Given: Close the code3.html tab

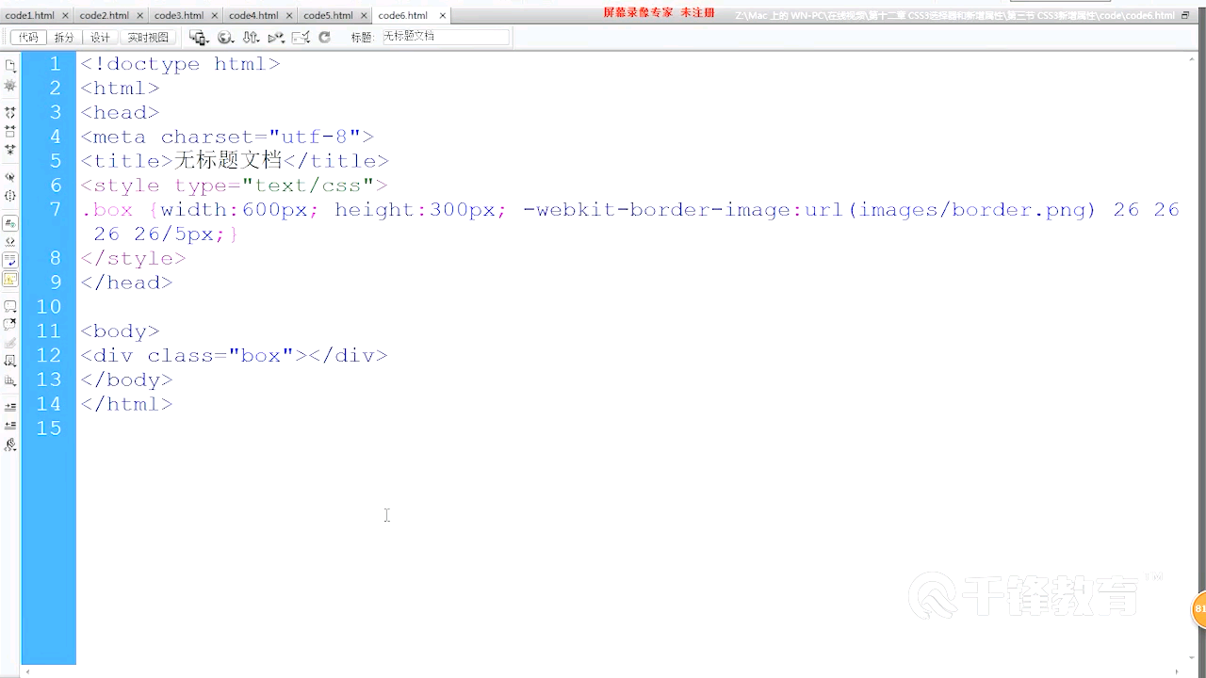Looking at the screenshot, I should (215, 16).
